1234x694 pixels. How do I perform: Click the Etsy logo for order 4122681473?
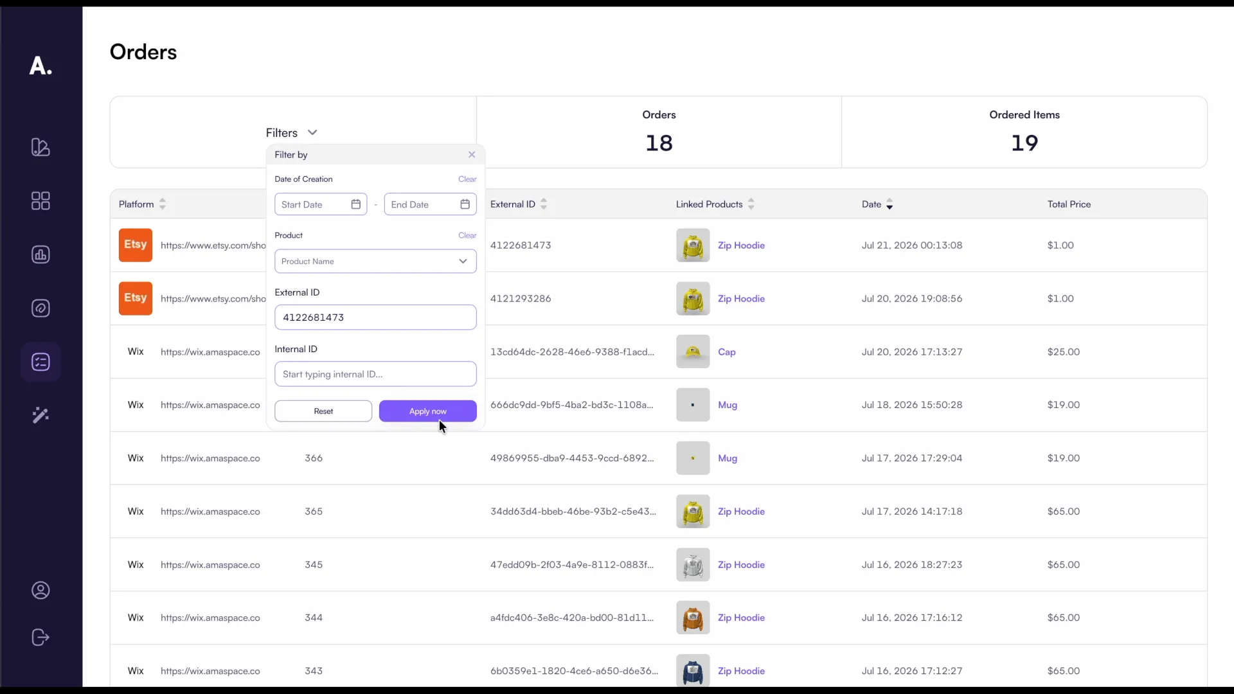point(136,245)
